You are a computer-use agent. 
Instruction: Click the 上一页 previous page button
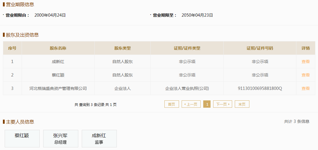click(191, 104)
